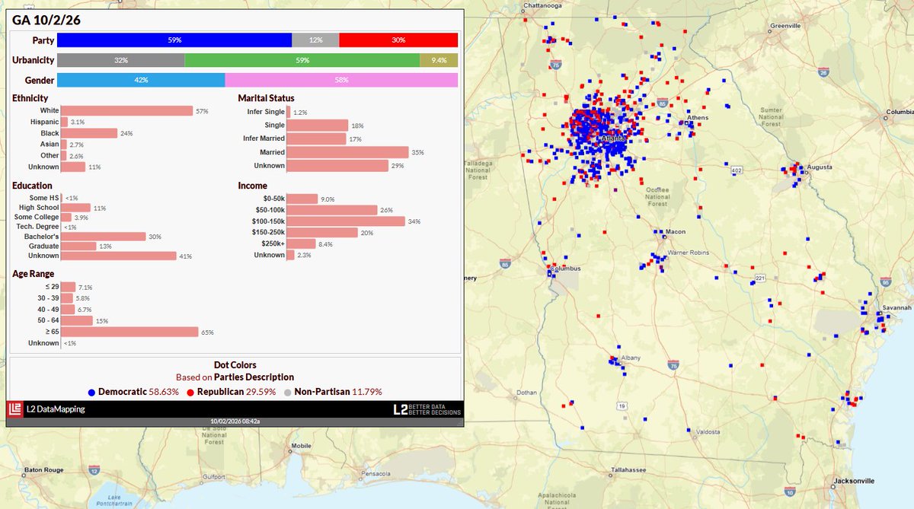Click the Interstate 26 shield near Greenville
914x509 pixels.
823,72
